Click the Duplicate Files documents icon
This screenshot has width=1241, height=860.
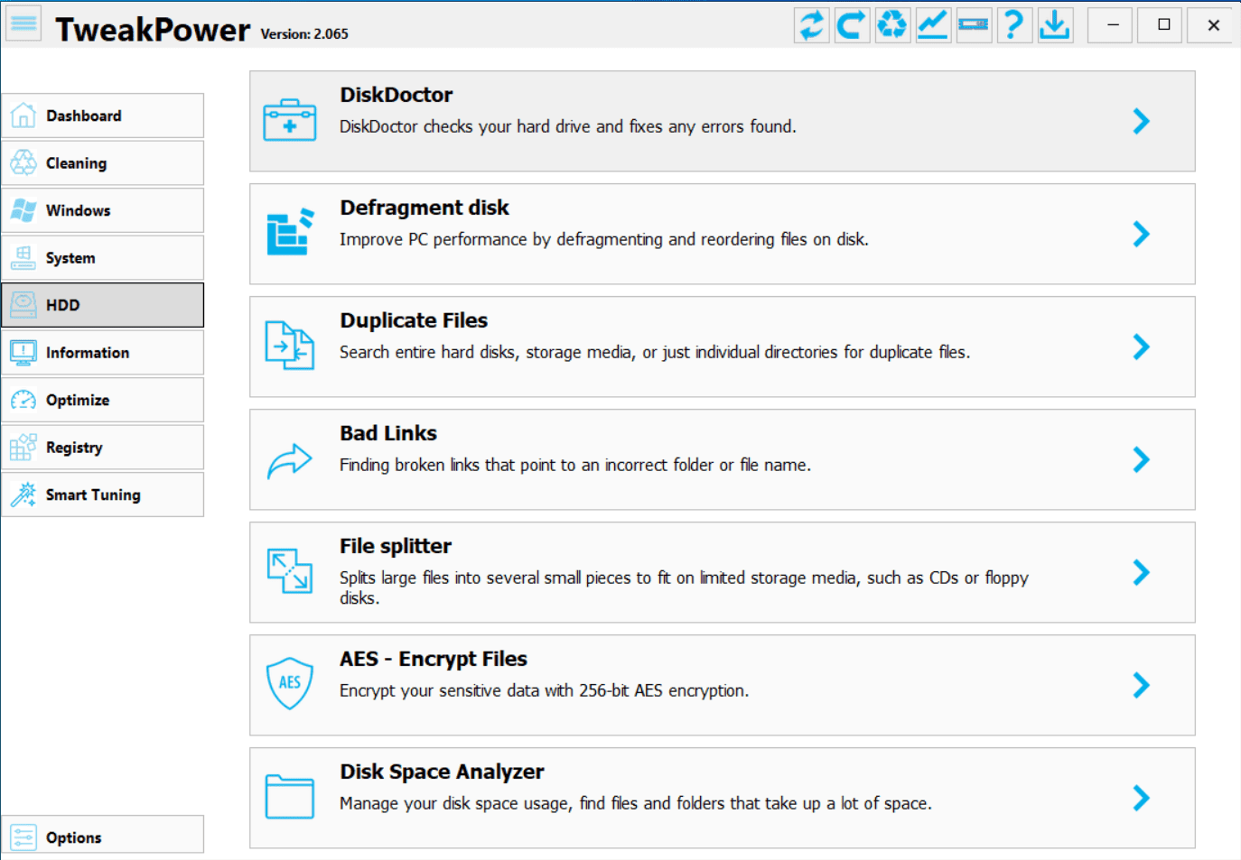click(x=290, y=346)
